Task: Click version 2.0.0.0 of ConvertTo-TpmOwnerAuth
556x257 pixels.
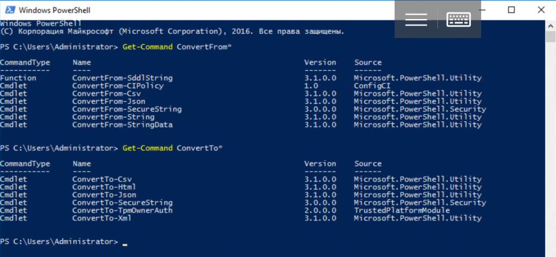Action: [320, 210]
